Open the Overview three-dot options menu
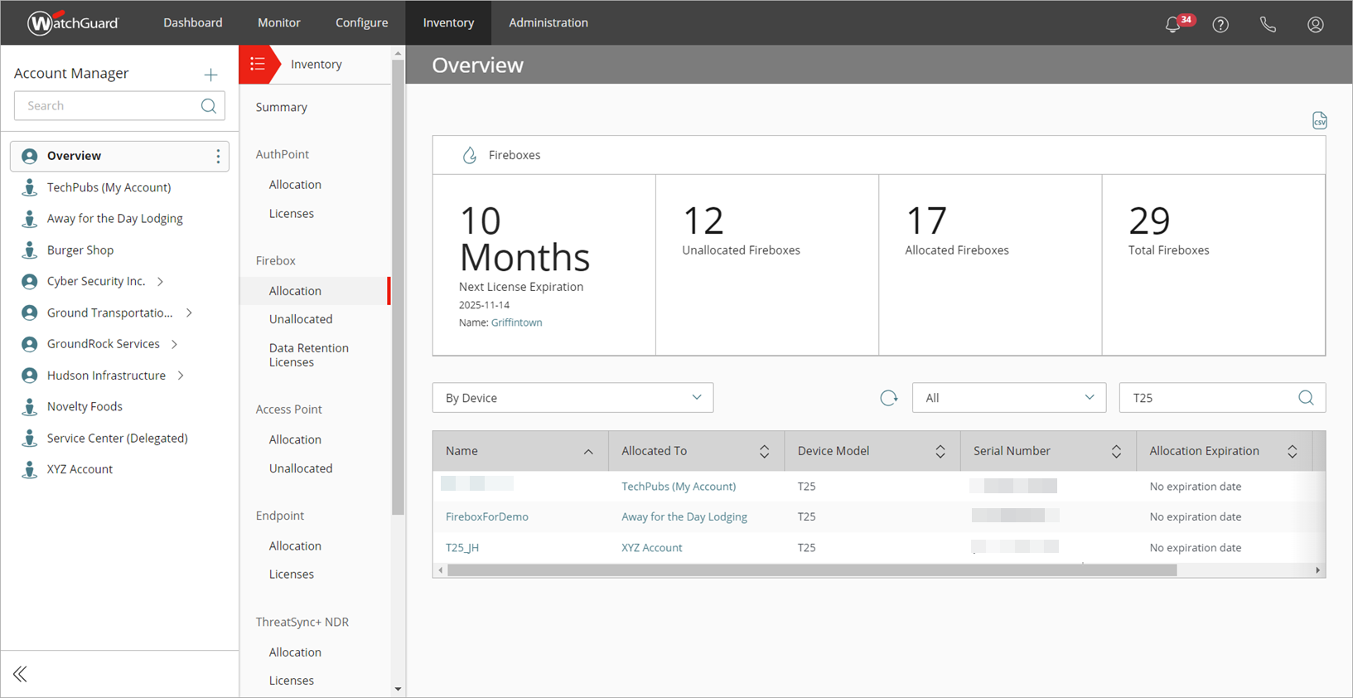 (218, 156)
